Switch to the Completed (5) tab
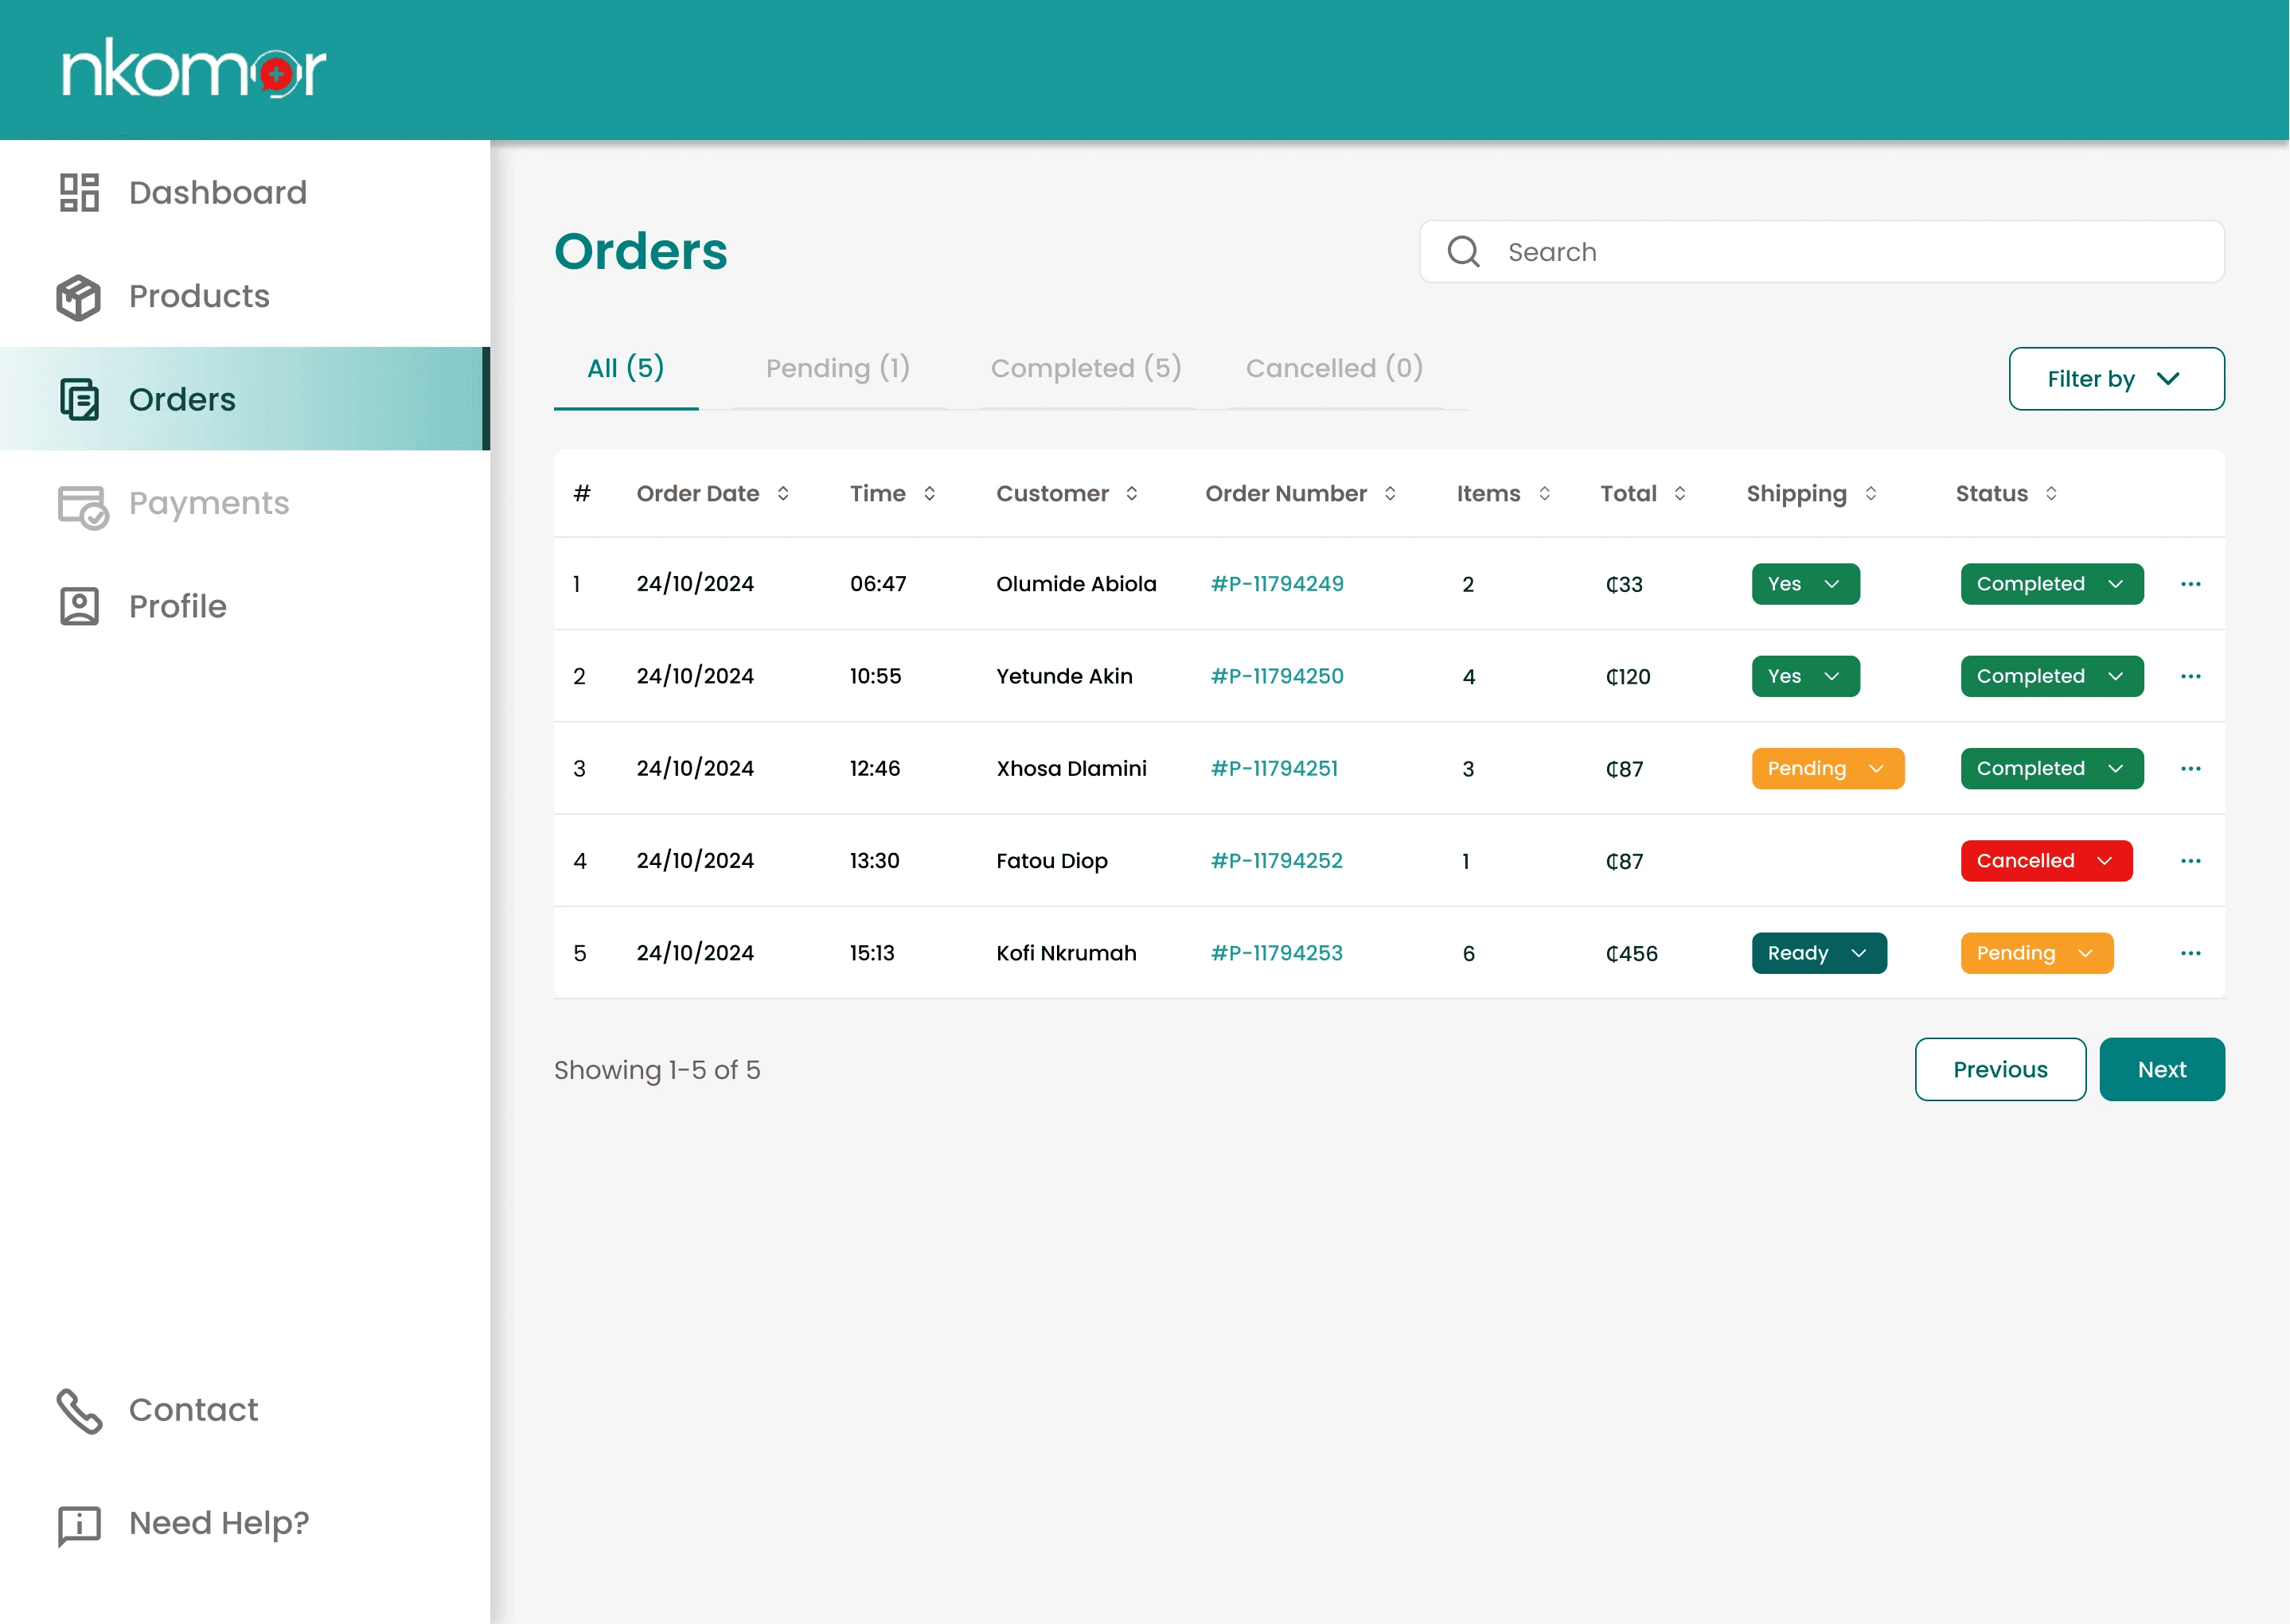The width and height of the screenshot is (2290, 1624). point(1086,369)
